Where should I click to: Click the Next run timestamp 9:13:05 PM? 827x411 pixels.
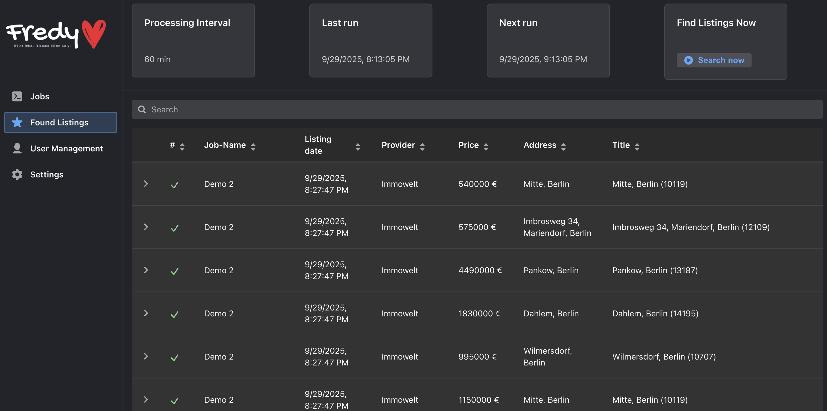coord(543,59)
